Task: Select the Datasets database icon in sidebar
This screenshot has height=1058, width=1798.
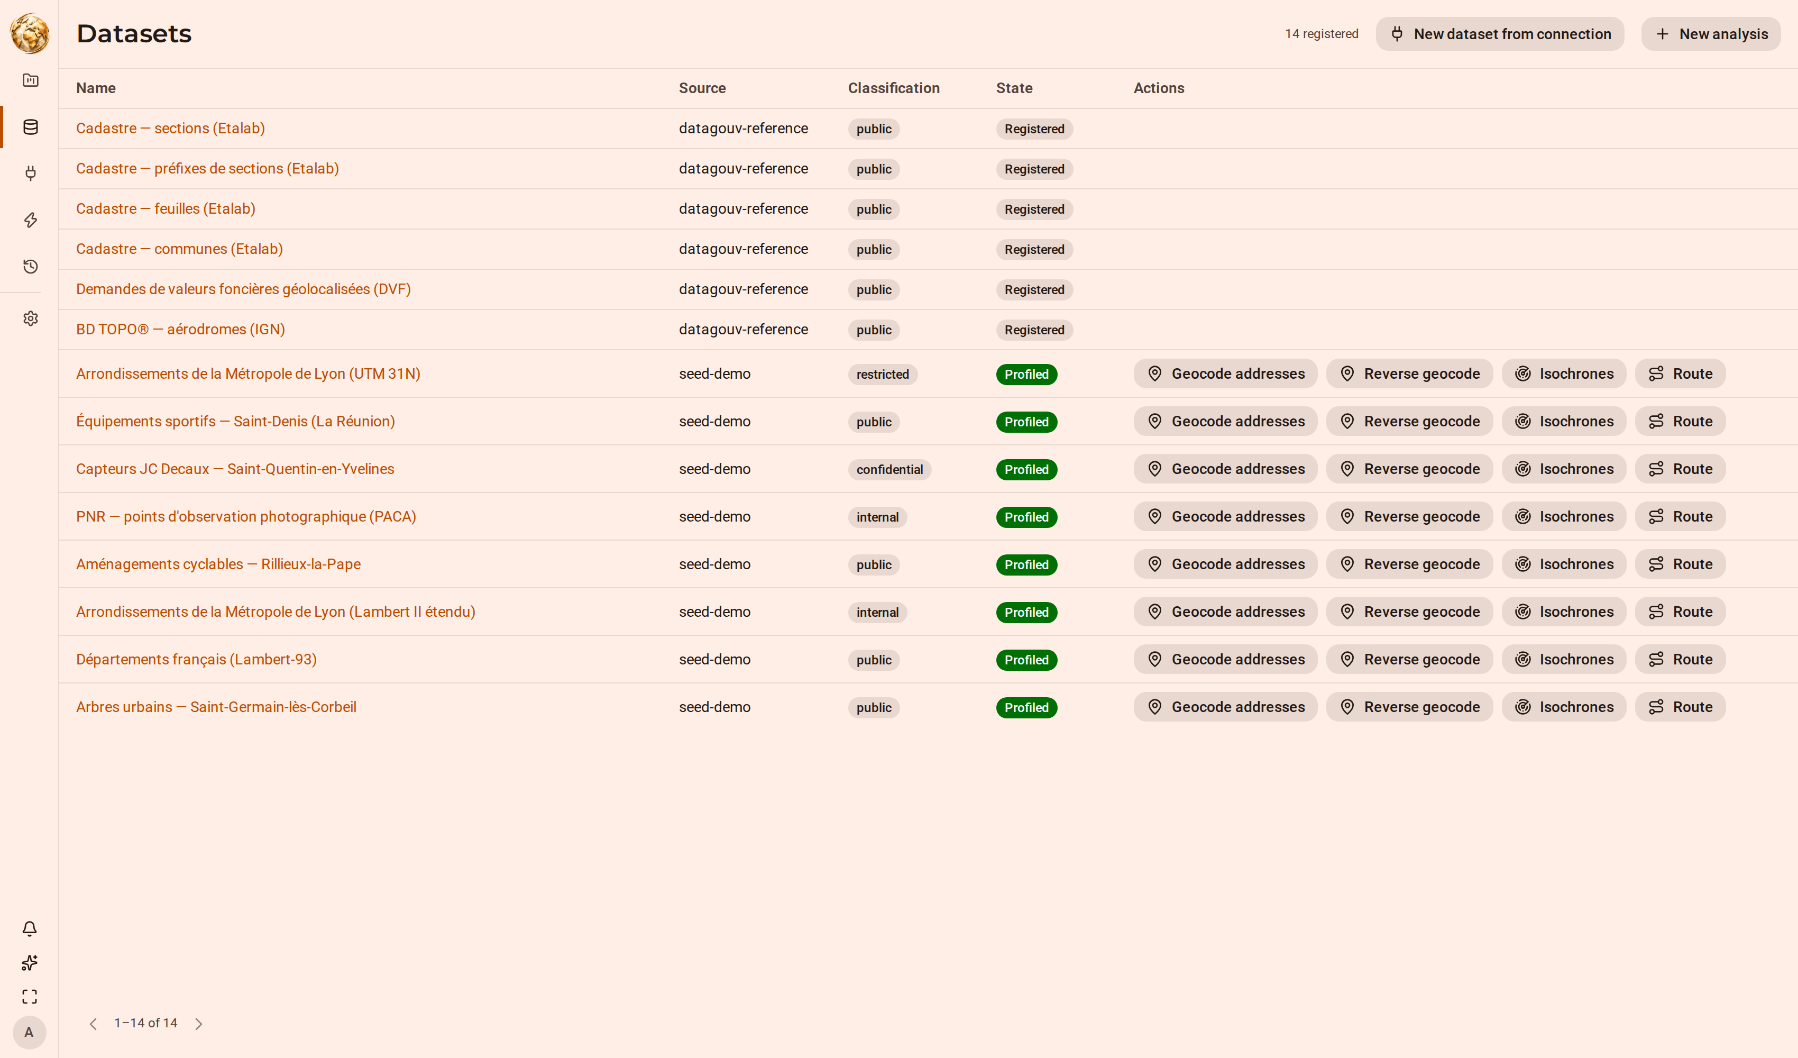Action: pyautogui.click(x=30, y=127)
